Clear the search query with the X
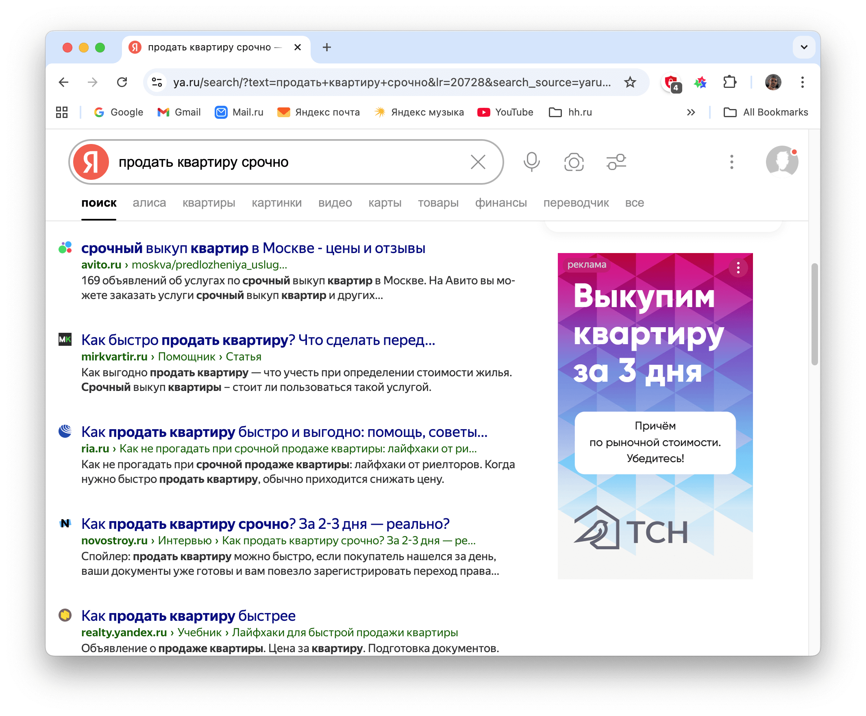 [478, 162]
